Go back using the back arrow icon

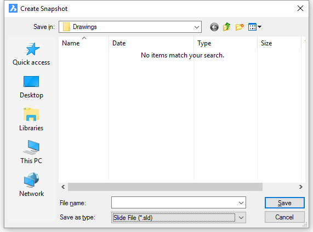tap(214, 27)
